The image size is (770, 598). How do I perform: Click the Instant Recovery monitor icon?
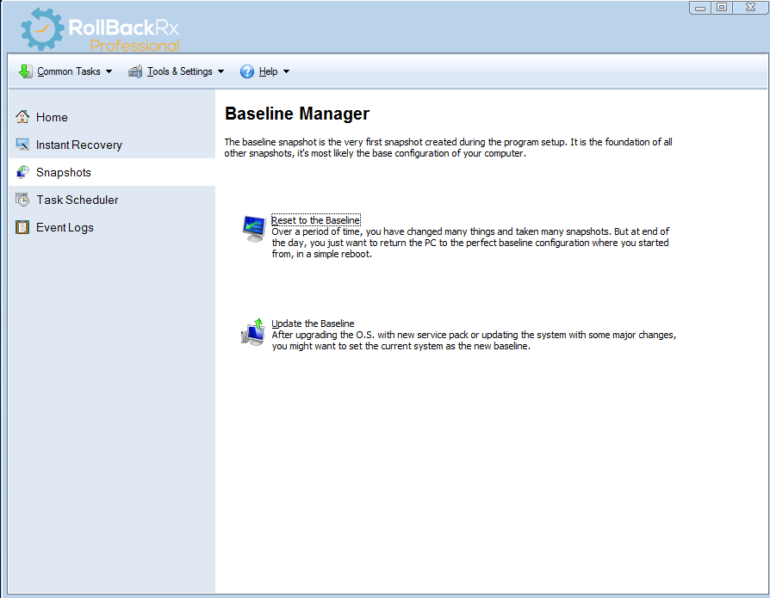(22, 145)
